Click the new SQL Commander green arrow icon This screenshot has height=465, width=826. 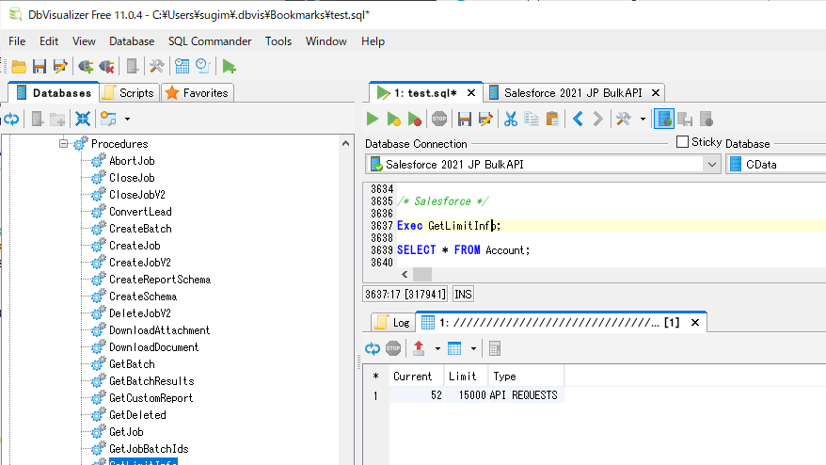(229, 67)
